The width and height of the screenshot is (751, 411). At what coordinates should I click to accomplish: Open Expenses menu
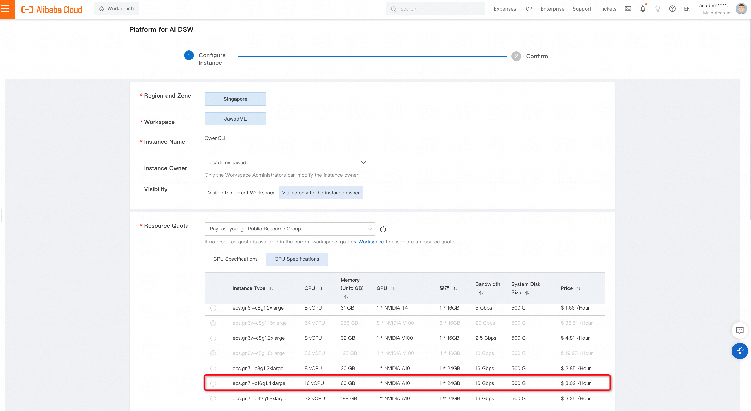pyautogui.click(x=505, y=9)
